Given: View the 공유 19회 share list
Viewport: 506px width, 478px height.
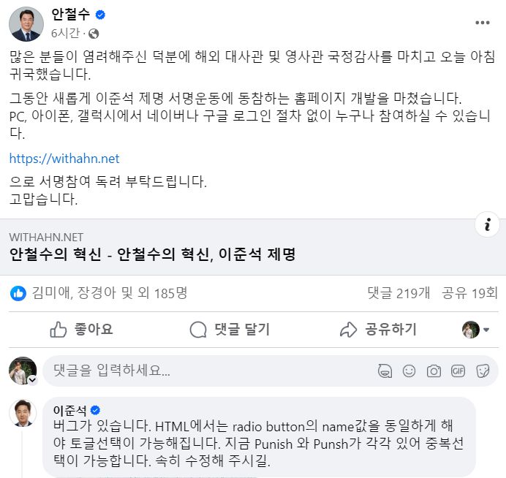Looking at the screenshot, I should pos(469,293).
